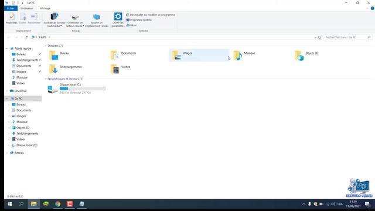This screenshot has width=375, height=211.
Task: Click the Disque local (C:) usage bar
Action: point(83,89)
